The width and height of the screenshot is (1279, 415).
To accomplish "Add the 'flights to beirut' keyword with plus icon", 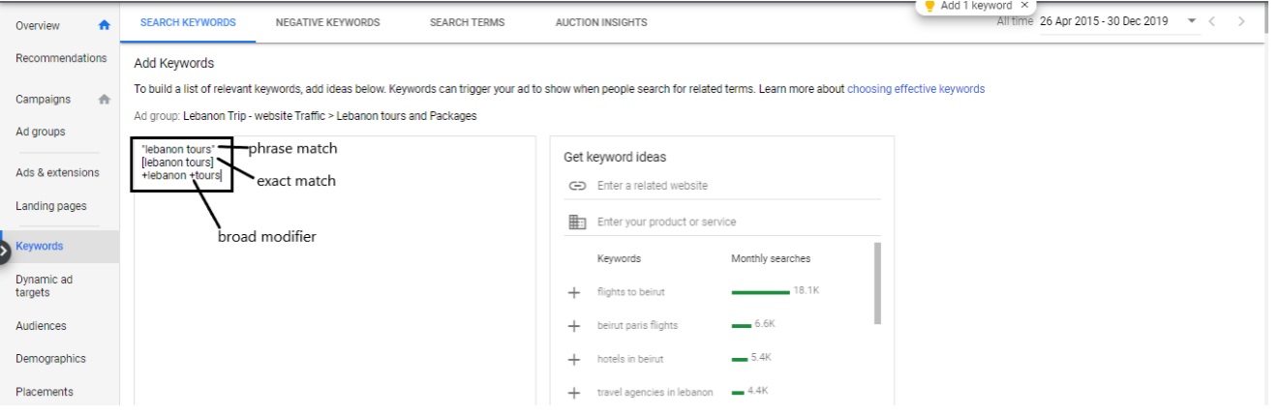I will pos(574,292).
